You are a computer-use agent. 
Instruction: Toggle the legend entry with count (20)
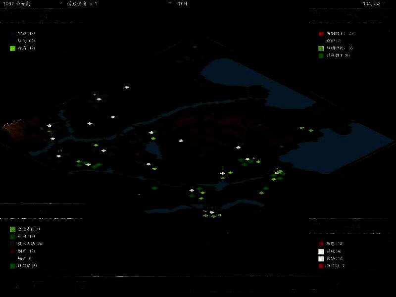coord(31,244)
